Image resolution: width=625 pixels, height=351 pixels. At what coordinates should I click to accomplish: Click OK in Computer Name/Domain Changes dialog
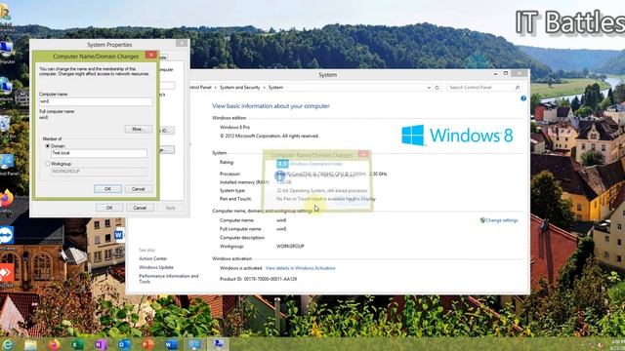107,189
